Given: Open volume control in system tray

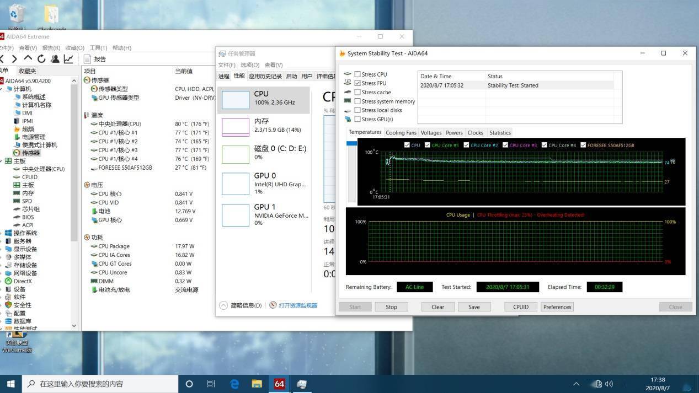Looking at the screenshot, I should click(609, 384).
